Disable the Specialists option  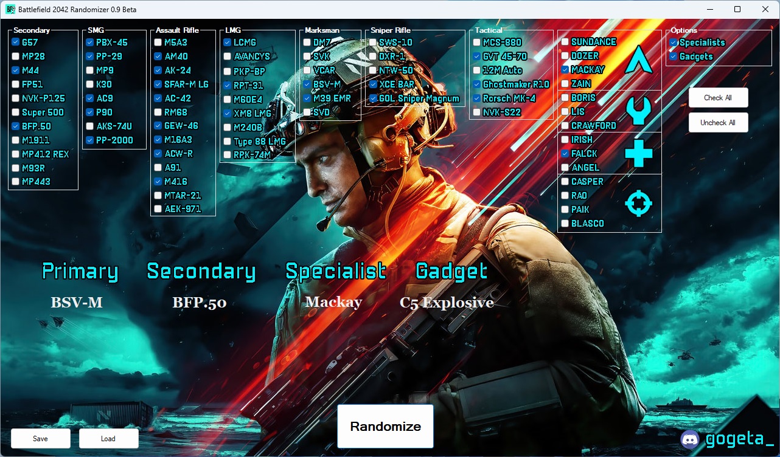pos(673,42)
